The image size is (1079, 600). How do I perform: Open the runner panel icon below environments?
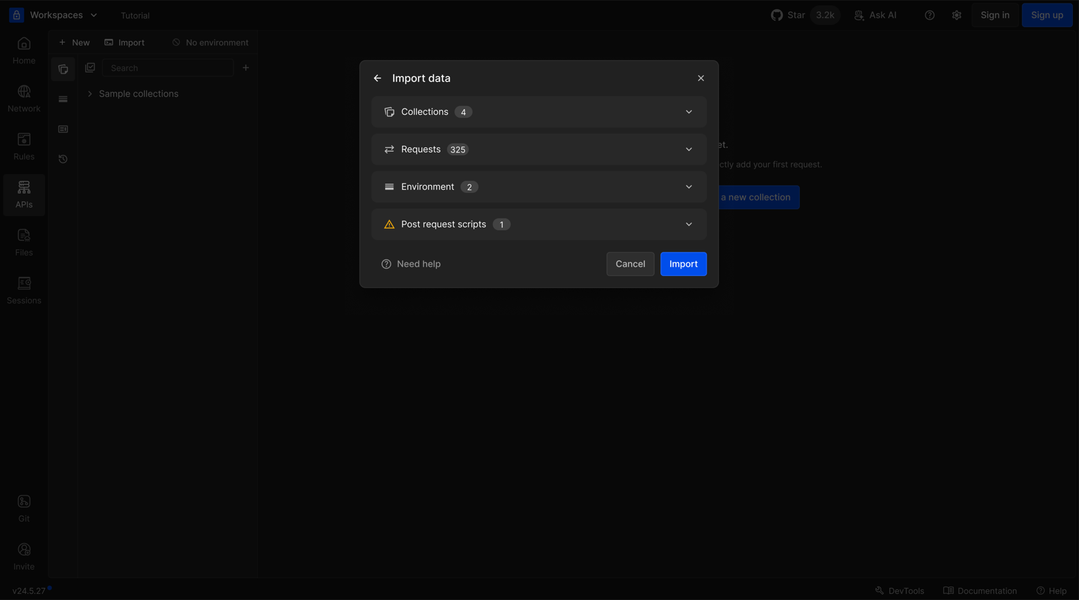tap(63, 129)
